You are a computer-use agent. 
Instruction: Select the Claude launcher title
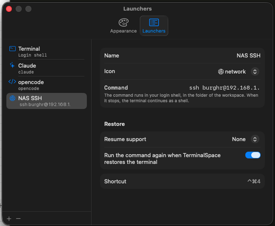[27, 66]
